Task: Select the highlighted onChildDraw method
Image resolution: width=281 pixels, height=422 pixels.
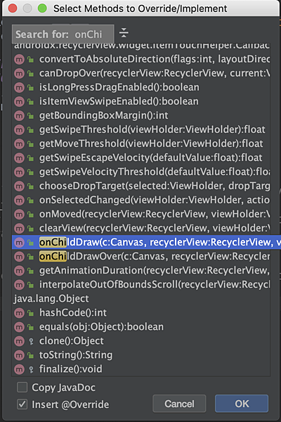Action: (146, 242)
